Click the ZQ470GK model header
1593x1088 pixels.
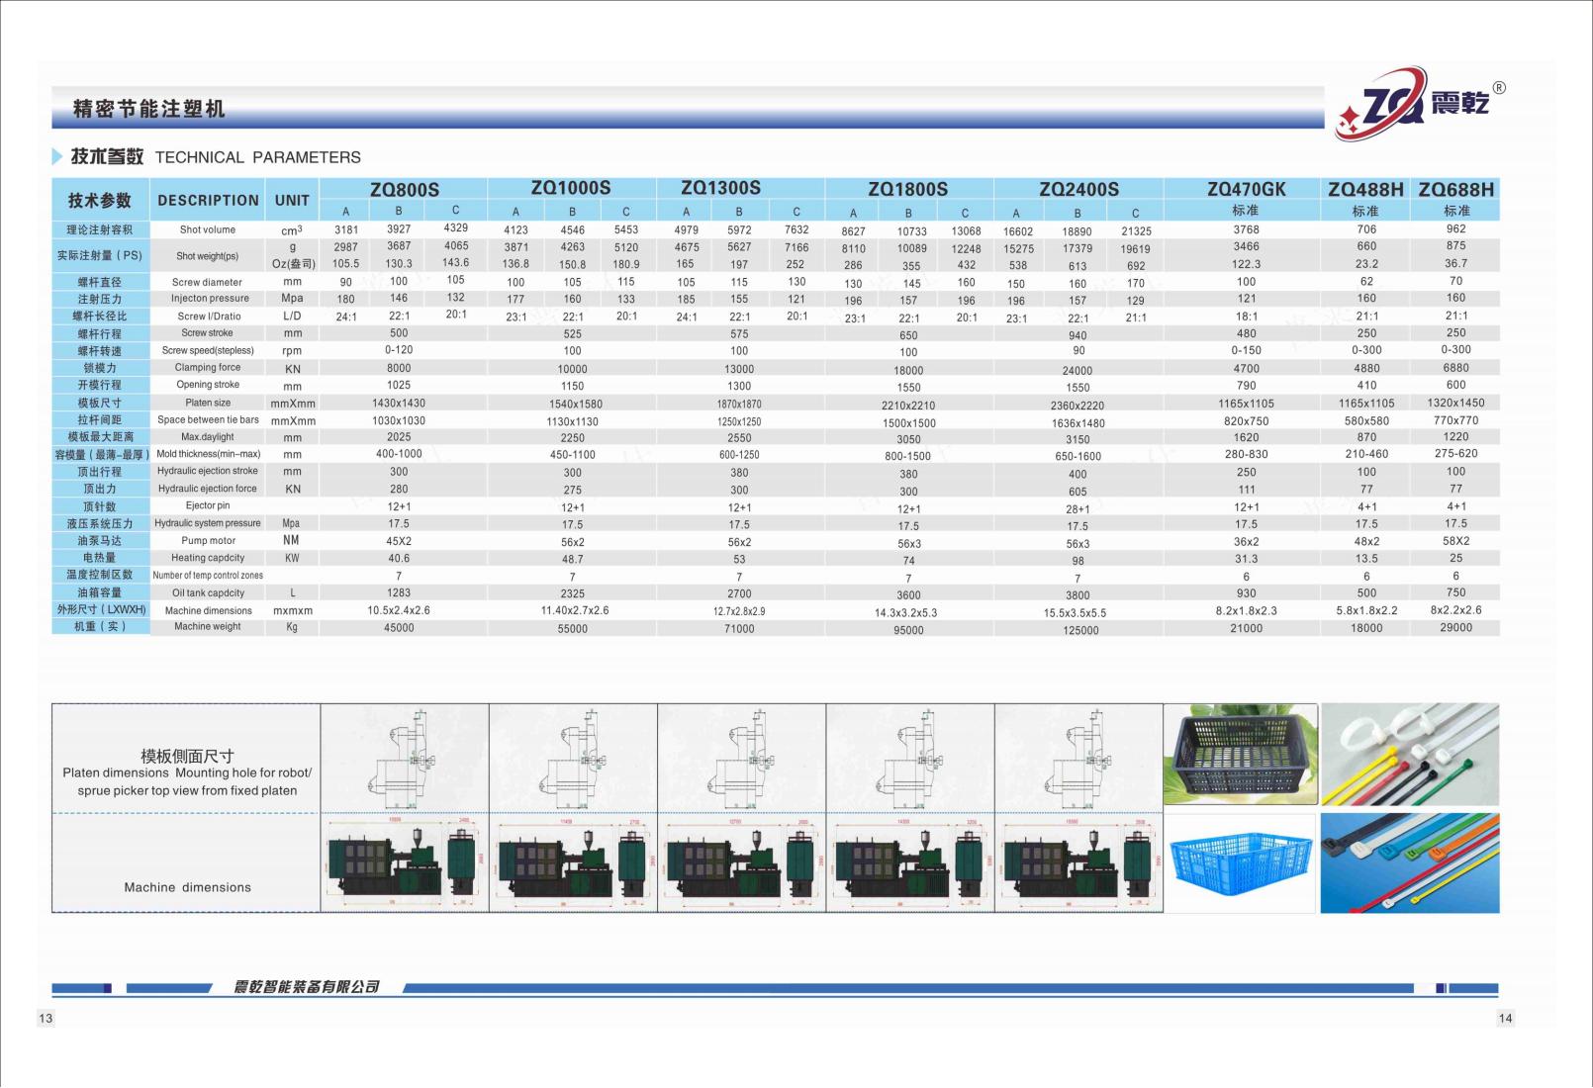[1246, 190]
